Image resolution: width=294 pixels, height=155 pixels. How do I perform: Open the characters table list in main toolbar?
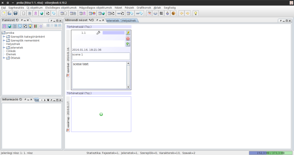tap(82, 13)
